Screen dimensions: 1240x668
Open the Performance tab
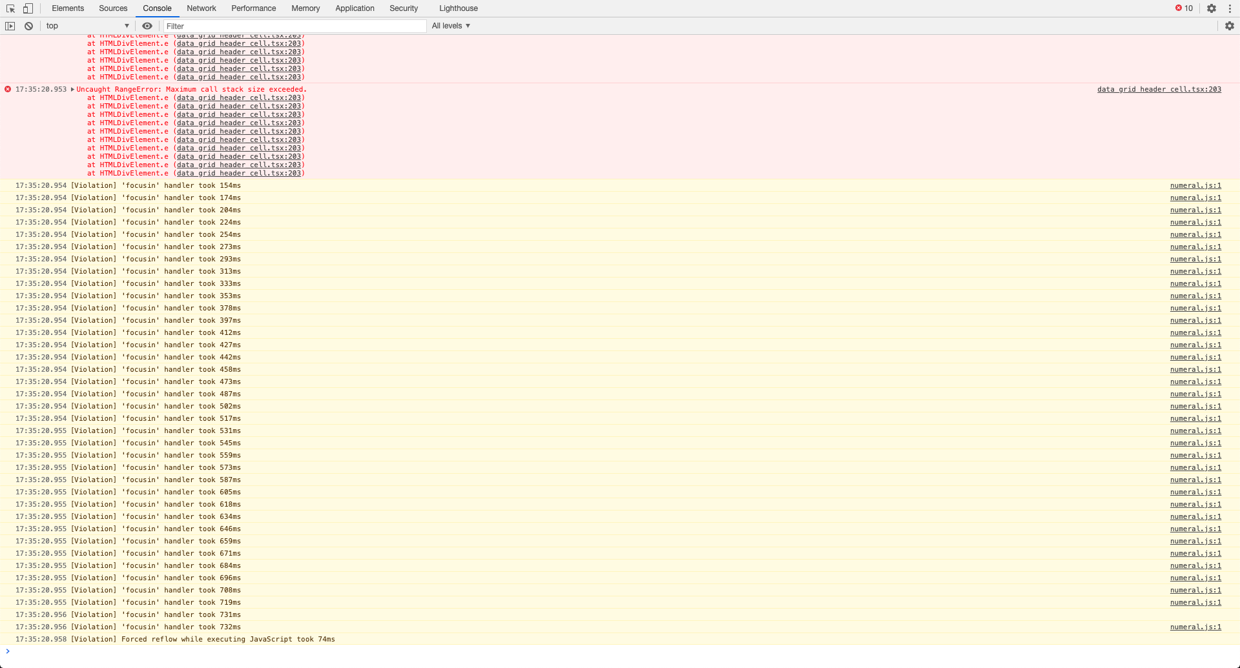coord(254,8)
